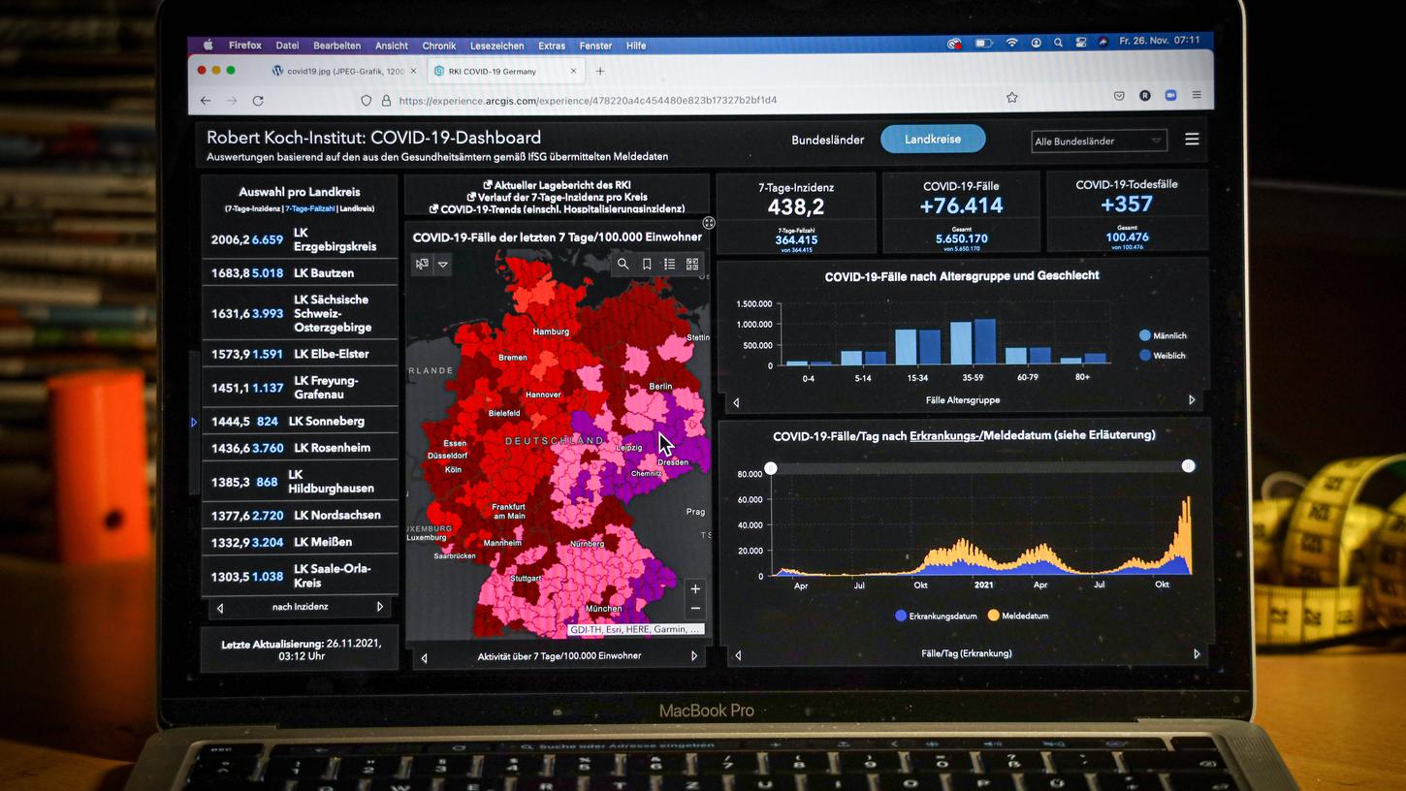Screen dimensions: 1406x791
Task: Open the map bookmarks tool
Action: [647, 264]
